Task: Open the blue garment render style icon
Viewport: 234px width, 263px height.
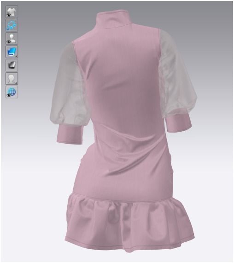Action: 12,52
